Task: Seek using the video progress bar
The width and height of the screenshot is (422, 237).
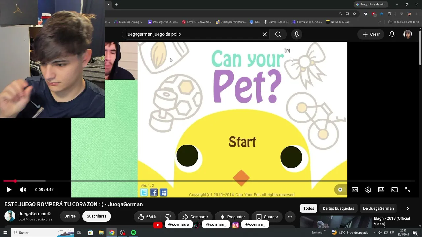Action: [209, 181]
